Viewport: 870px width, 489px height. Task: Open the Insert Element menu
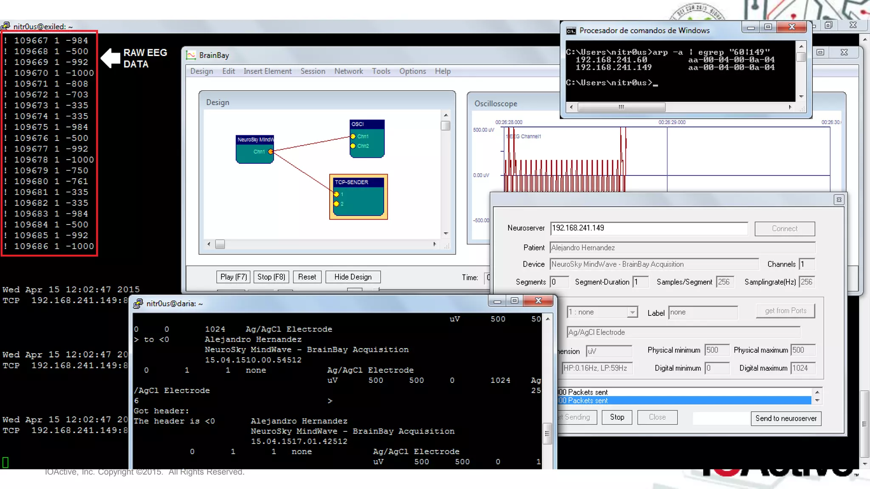click(267, 71)
